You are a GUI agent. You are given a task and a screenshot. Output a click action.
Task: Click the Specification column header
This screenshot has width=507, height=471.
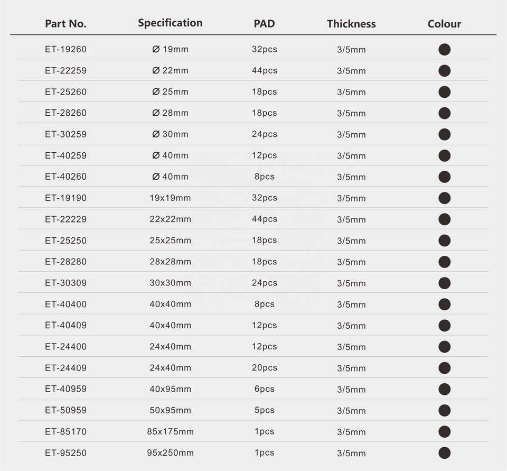pyautogui.click(x=170, y=23)
